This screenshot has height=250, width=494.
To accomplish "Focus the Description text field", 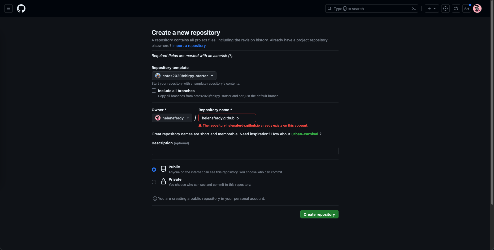I will click(245, 151).
